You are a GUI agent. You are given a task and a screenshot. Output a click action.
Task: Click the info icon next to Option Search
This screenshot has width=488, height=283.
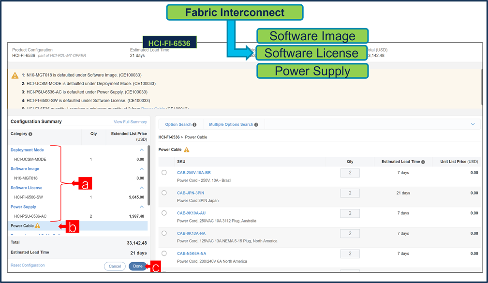click(194, 124)
